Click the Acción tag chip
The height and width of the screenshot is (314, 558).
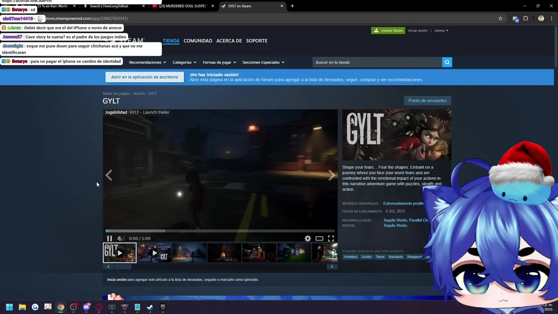[367, 257]
